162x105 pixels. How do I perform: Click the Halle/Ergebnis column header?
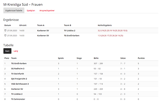(105, 25)
